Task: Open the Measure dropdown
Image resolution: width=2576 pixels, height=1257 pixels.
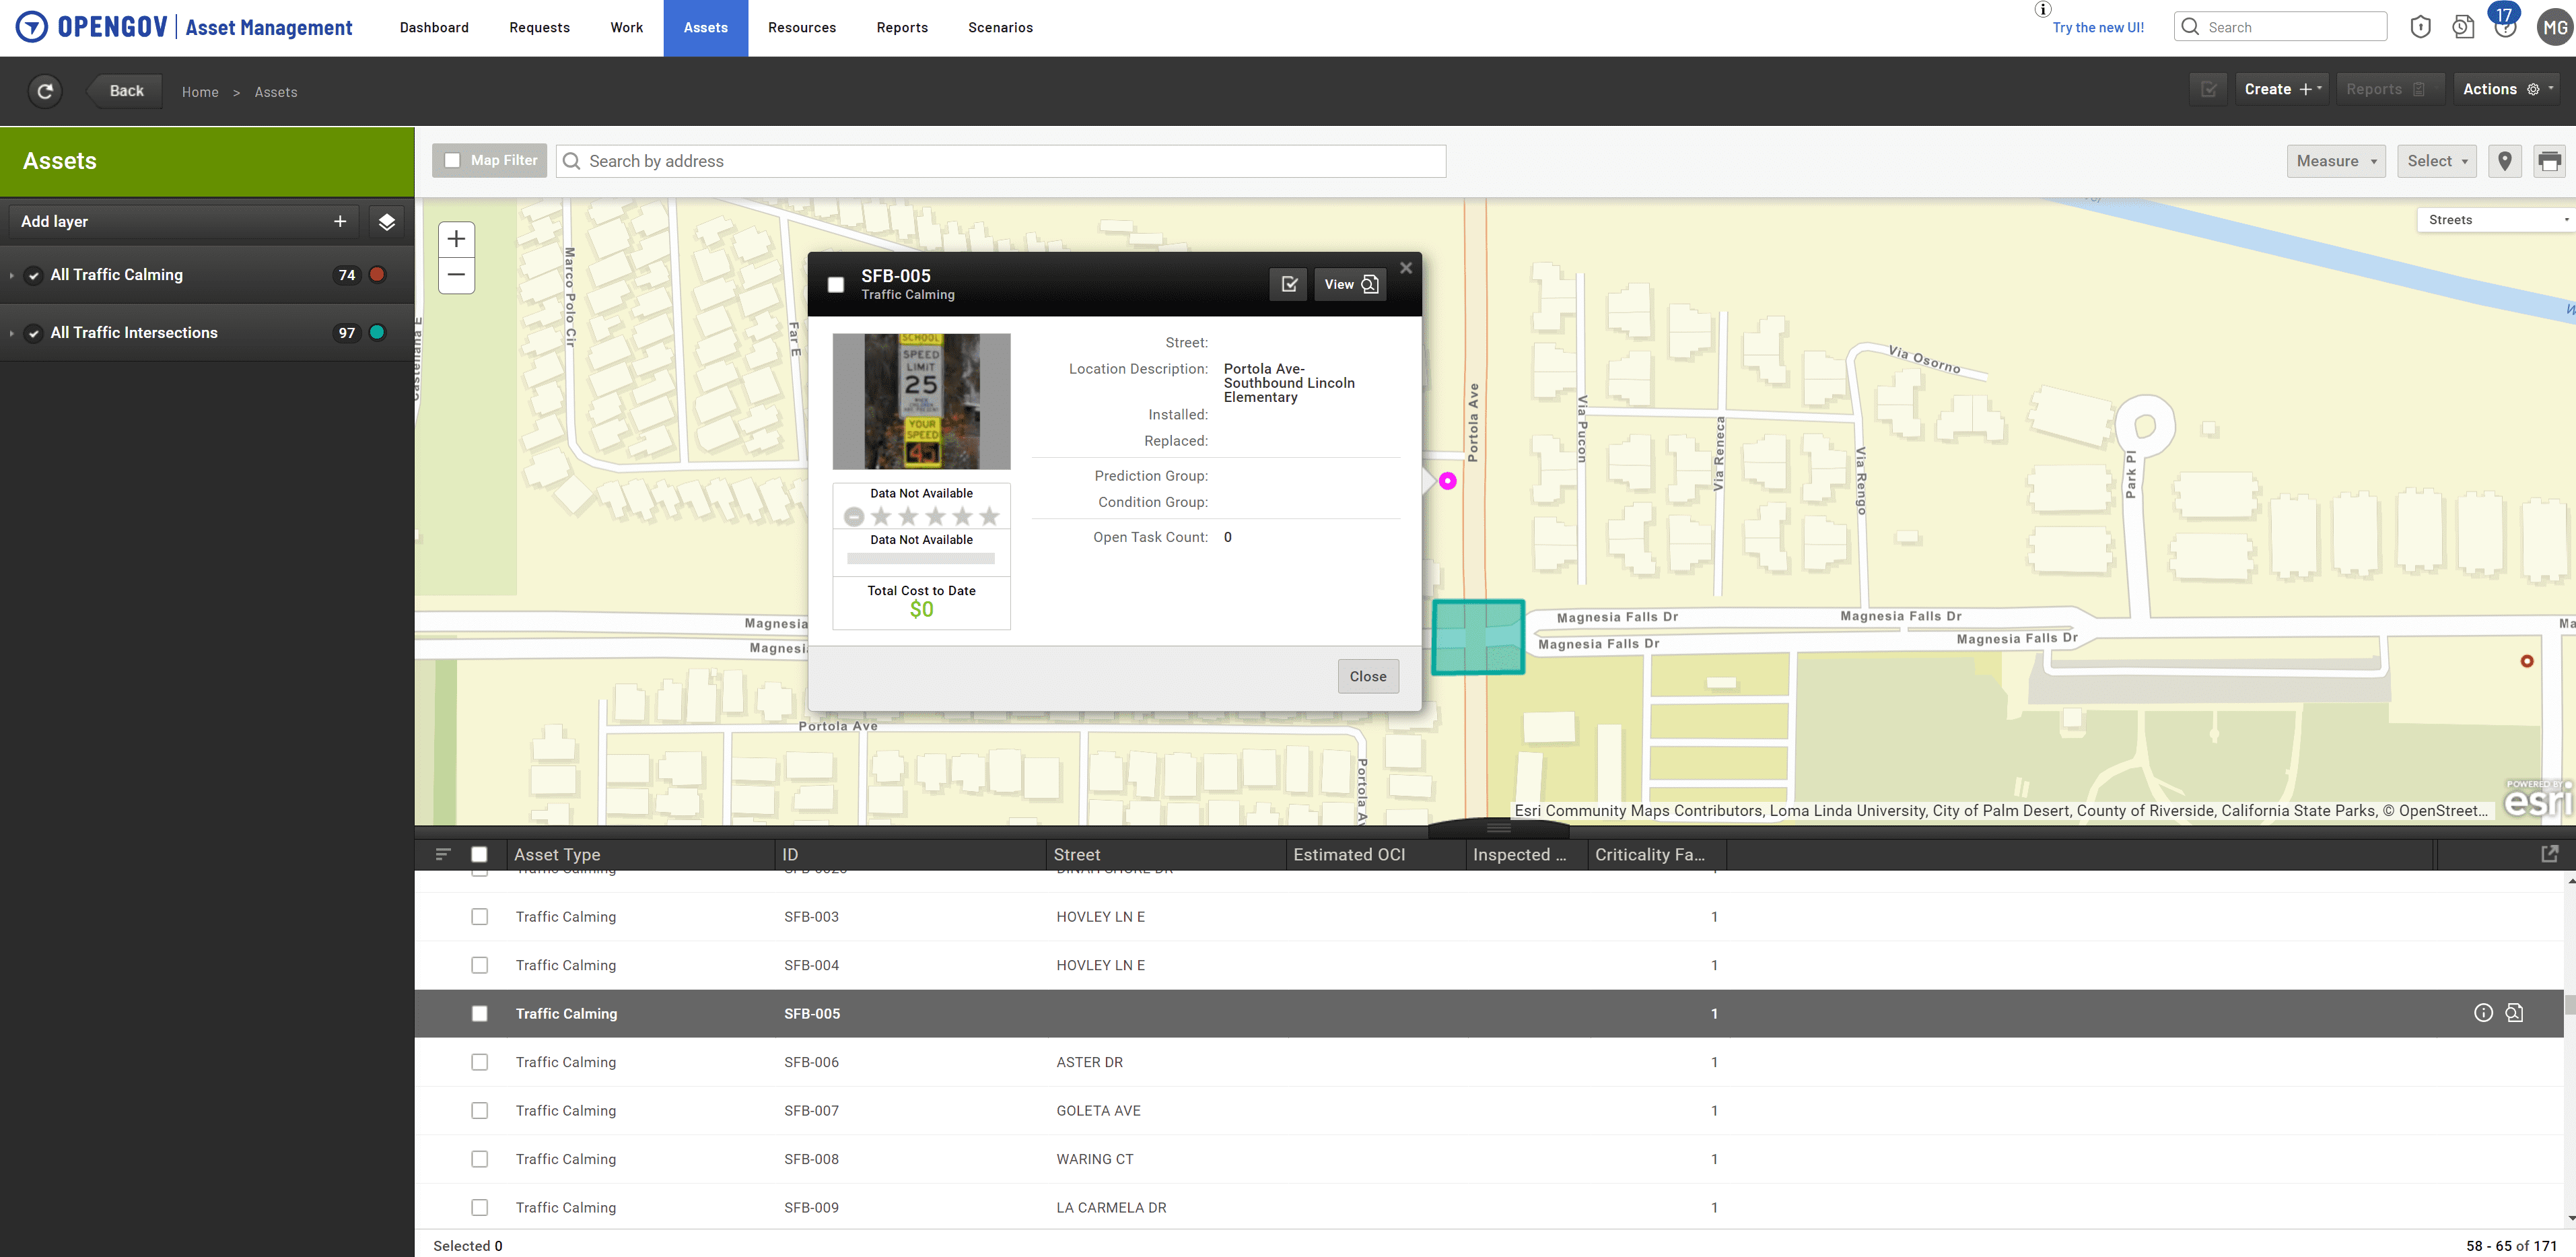Action: coord(2336,161)
